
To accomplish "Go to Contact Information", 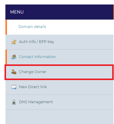I will pyautogui.click(x=59, y=57).
